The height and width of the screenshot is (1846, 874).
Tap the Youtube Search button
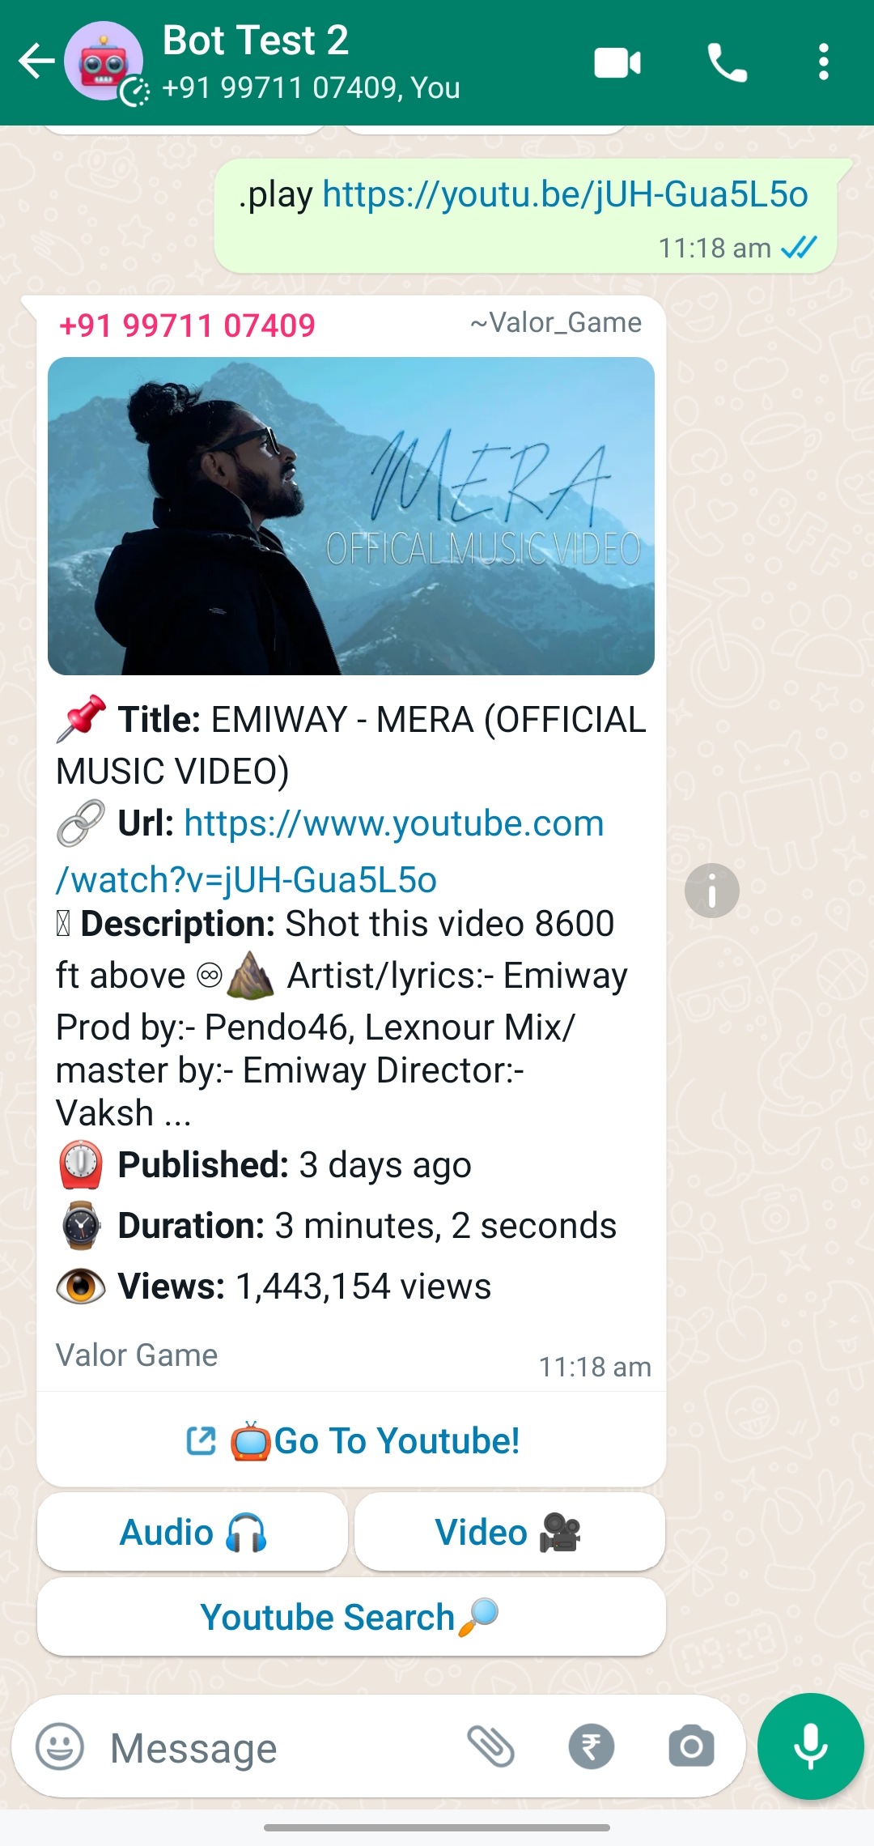[x=351, y=1617]
